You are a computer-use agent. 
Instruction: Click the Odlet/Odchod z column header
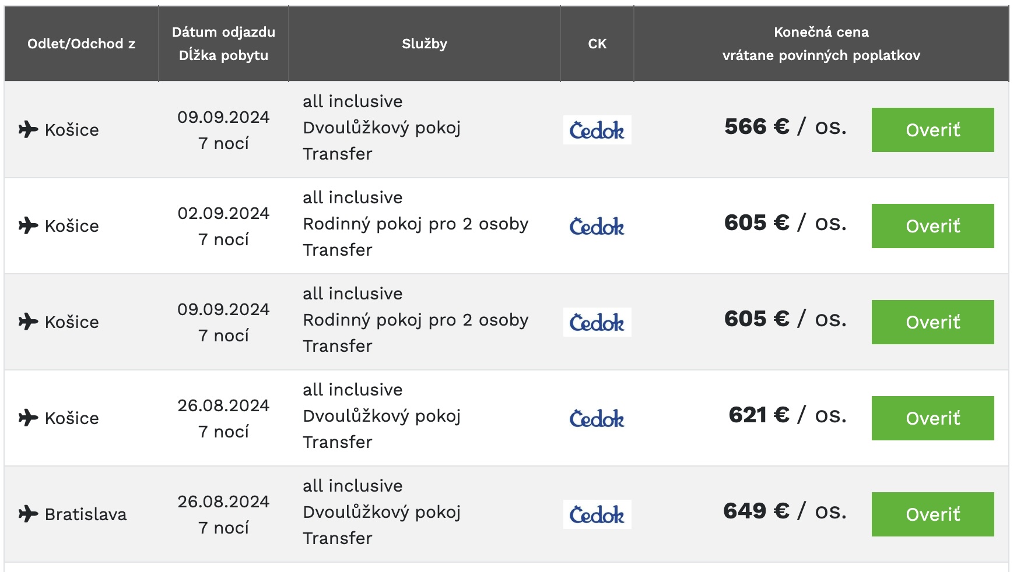point(81,44)
